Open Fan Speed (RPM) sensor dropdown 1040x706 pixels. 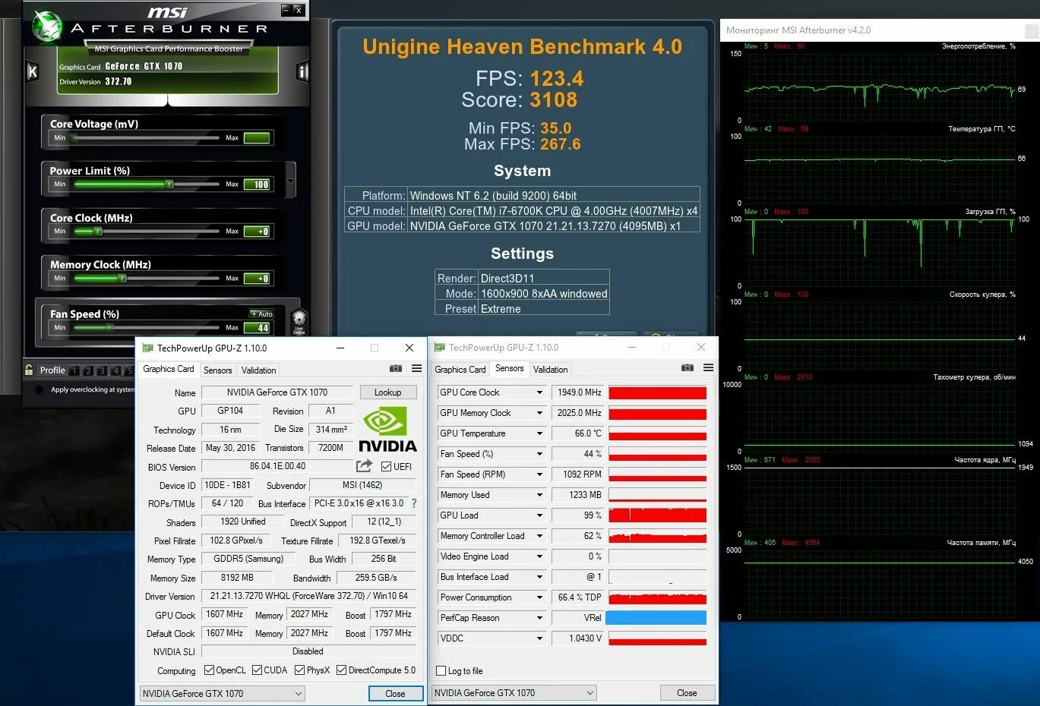tap(539, 474)
